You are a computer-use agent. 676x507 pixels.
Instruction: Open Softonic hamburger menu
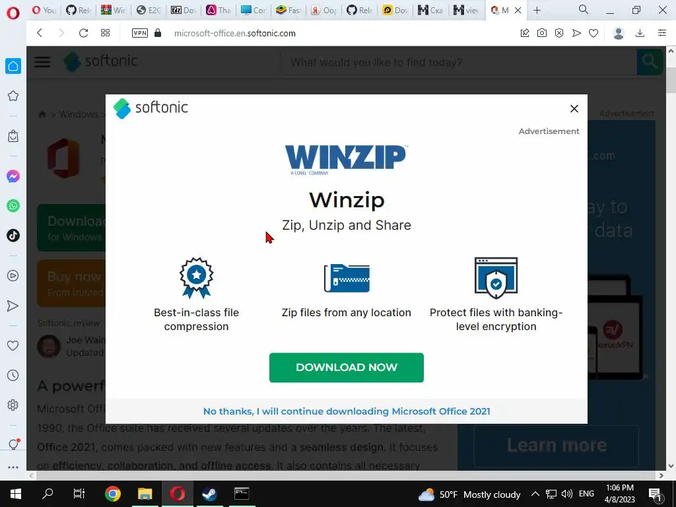(x=42, y=62)
